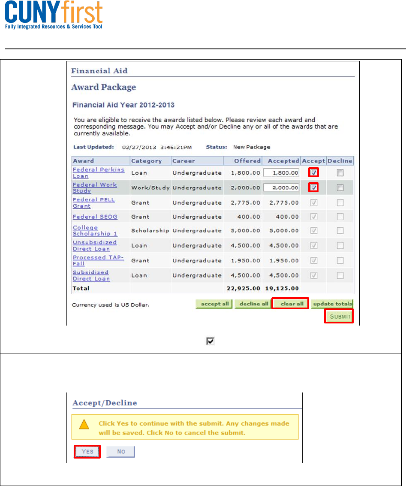Check Decline box for Federal Work Study
This screenshot has height=486, width=406.
point(340,187)
